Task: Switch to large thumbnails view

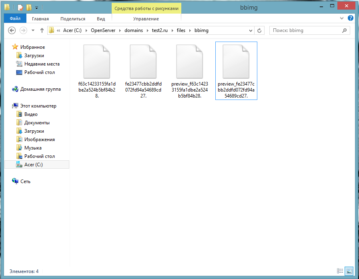Action: (349, 271)
